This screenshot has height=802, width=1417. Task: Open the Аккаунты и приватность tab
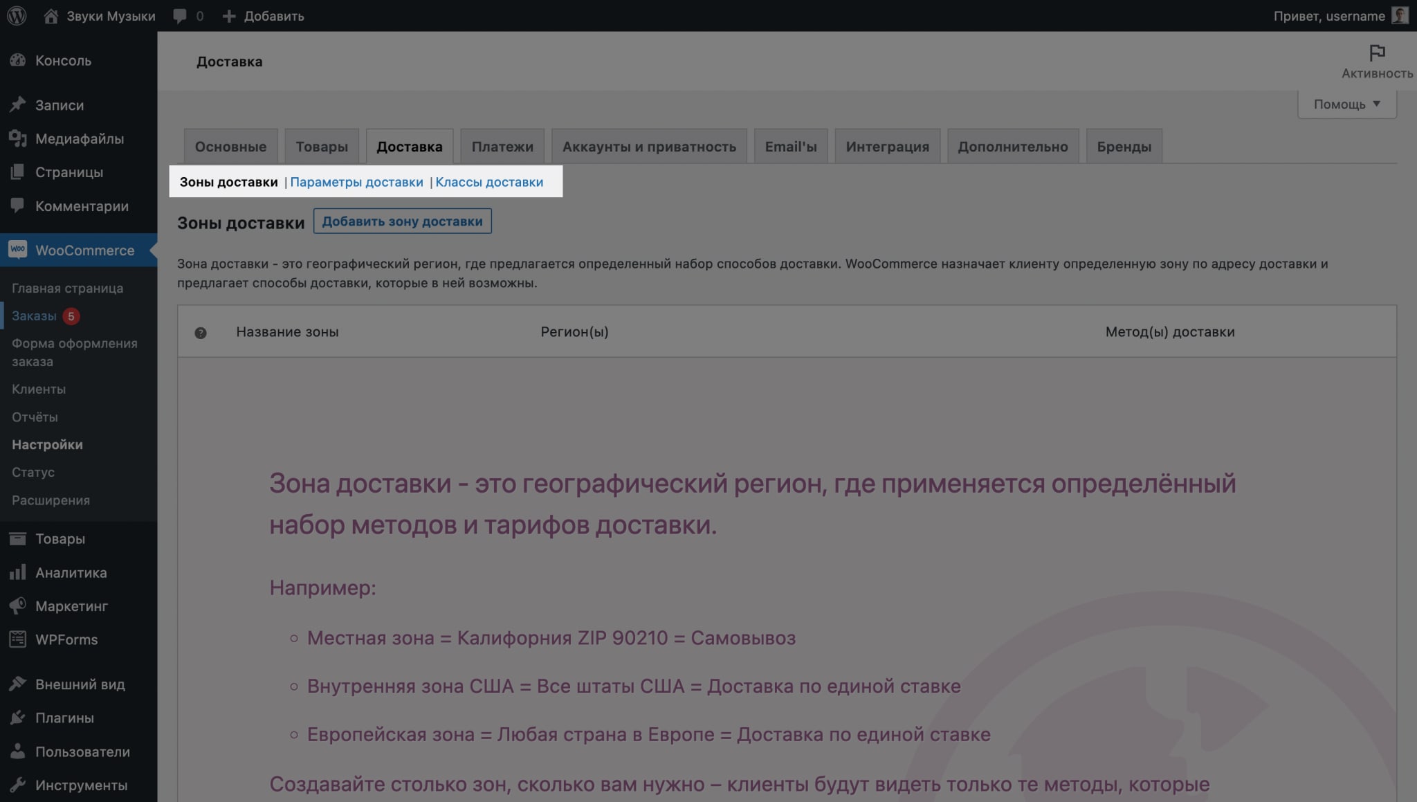[x=649, y=146]
